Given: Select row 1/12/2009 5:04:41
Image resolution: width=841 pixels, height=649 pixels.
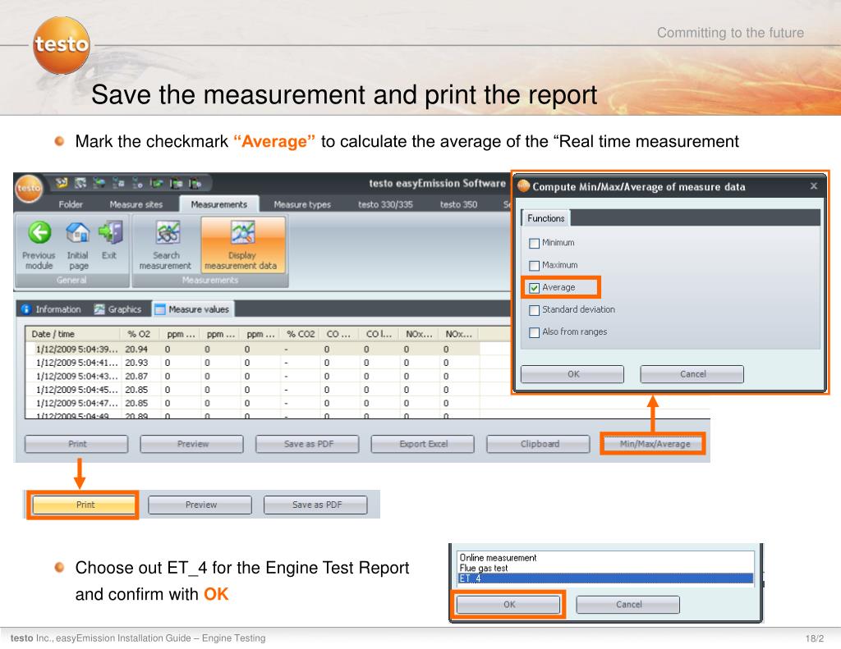Looking at the screenshot, I should pyautogui.click(x=252, y=363).
